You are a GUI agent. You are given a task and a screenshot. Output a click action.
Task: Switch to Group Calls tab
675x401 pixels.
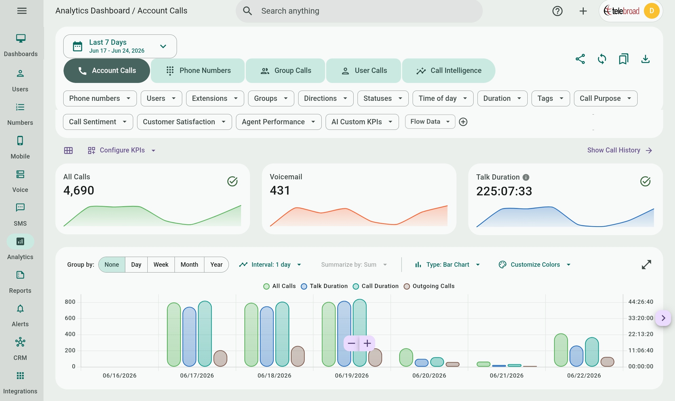285,71
